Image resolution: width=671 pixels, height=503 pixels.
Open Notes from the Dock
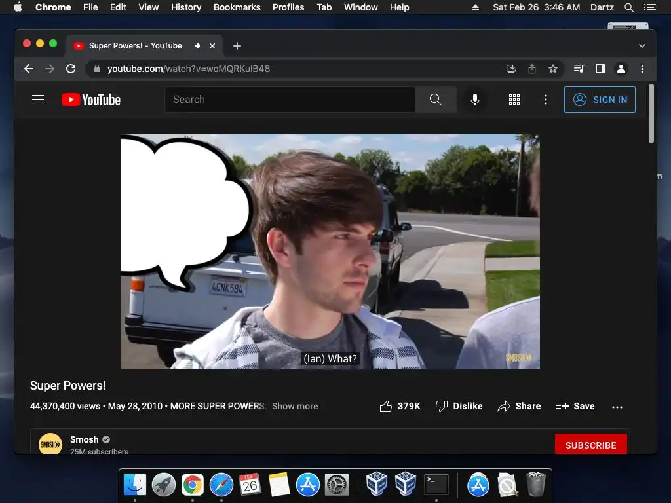[x=279, y=485]
